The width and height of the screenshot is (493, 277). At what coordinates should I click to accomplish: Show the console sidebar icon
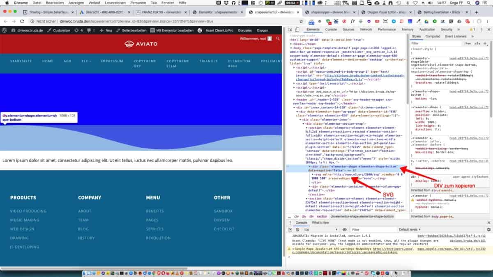[290, 229]
